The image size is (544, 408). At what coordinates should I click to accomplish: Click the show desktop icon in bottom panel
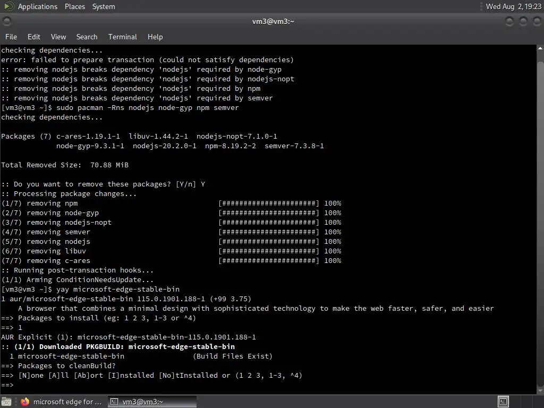(x=6, y=402)
